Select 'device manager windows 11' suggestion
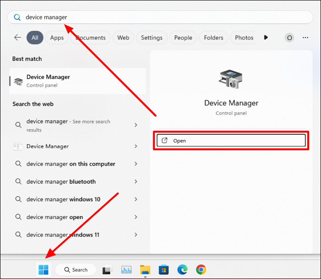The width and height of the screenshot is (321, 279). point(77,235)
